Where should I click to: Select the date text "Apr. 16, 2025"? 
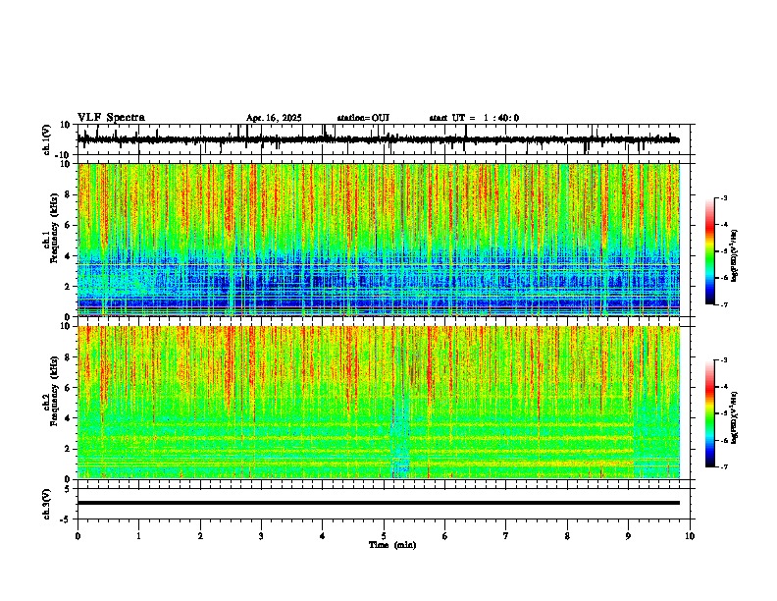tap(274, 118)
